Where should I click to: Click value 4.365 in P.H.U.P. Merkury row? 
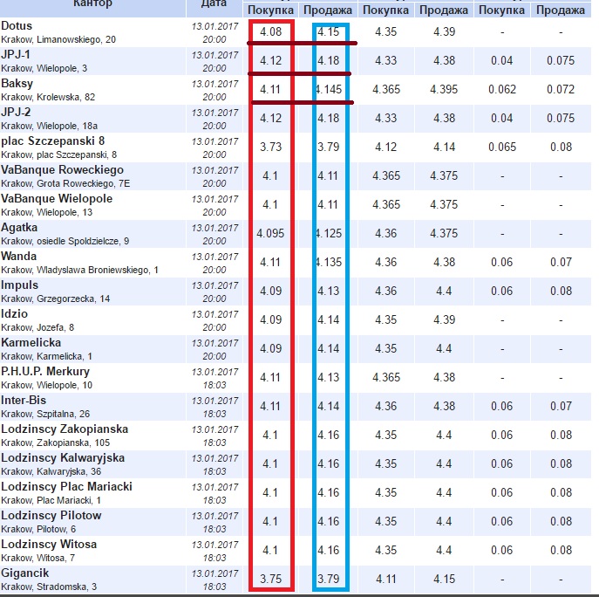coord(386,377)
